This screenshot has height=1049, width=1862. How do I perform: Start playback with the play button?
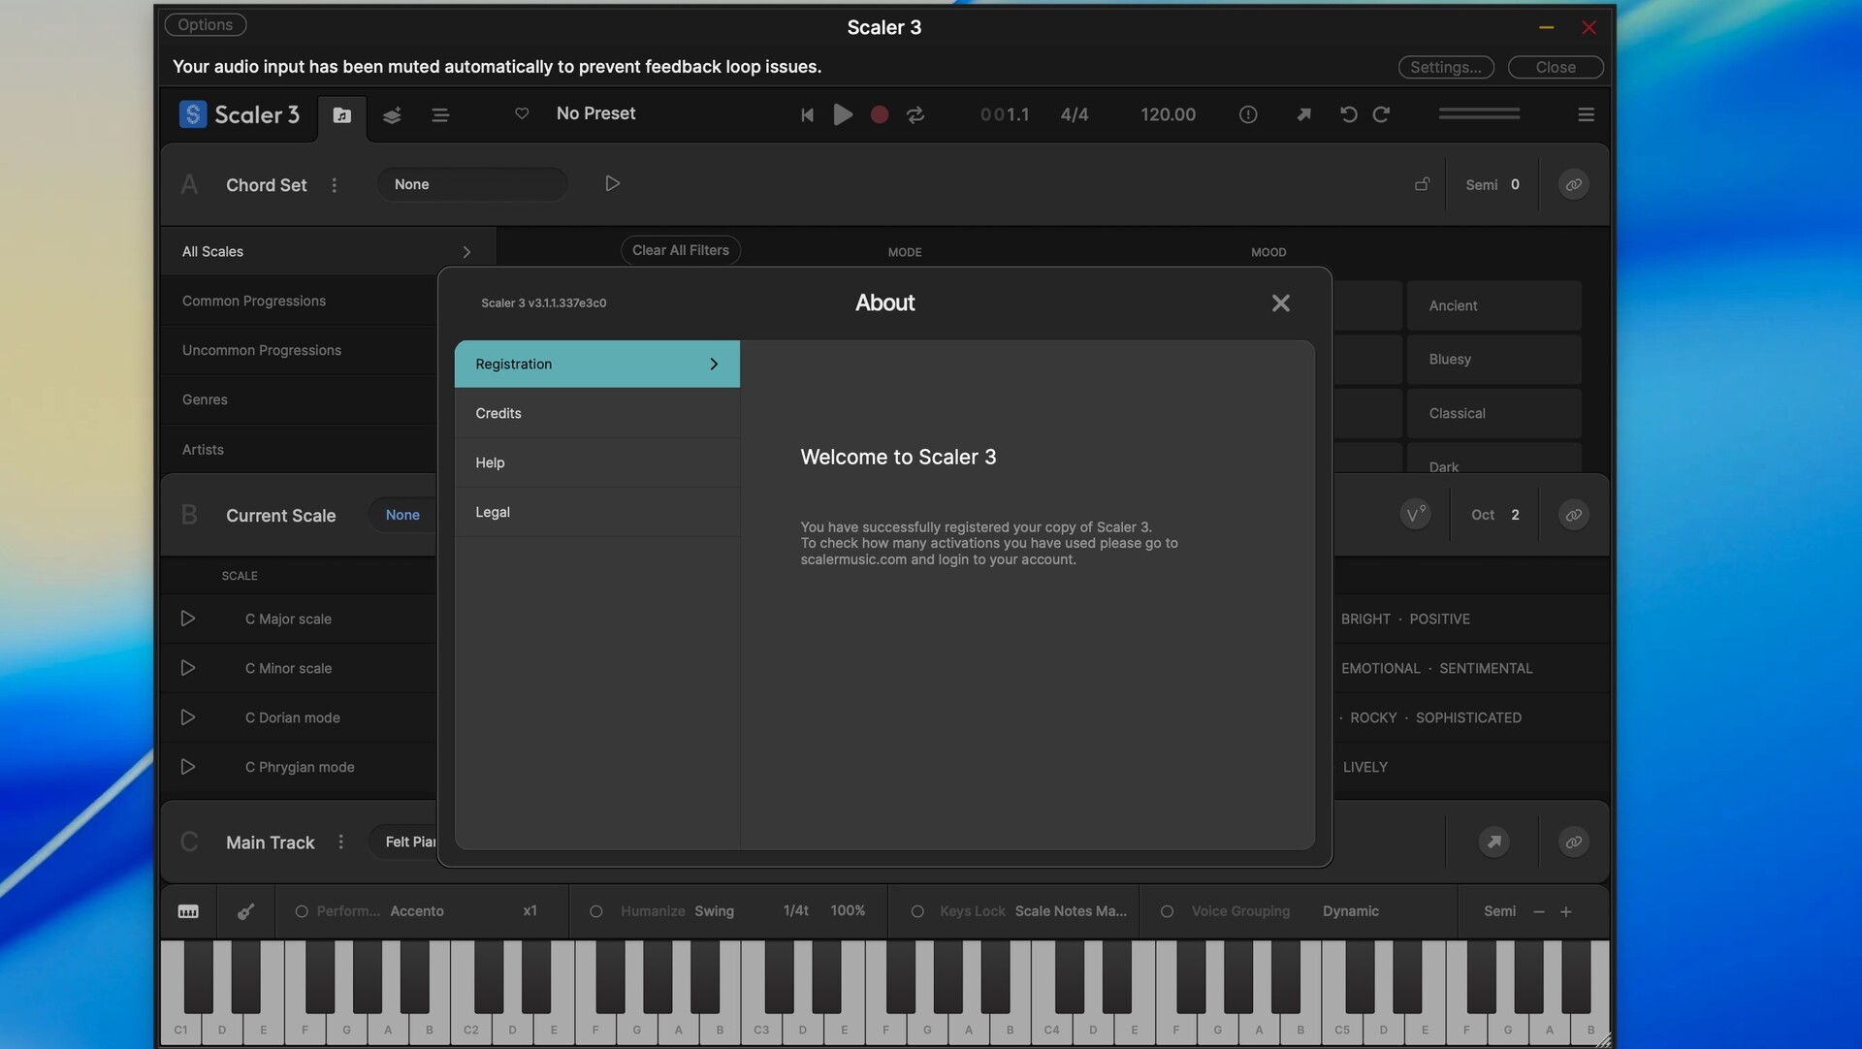(843, 114)
